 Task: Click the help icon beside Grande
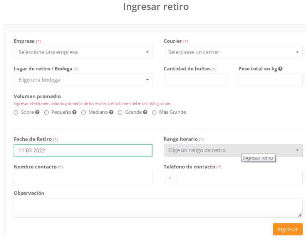coord(145,112)
